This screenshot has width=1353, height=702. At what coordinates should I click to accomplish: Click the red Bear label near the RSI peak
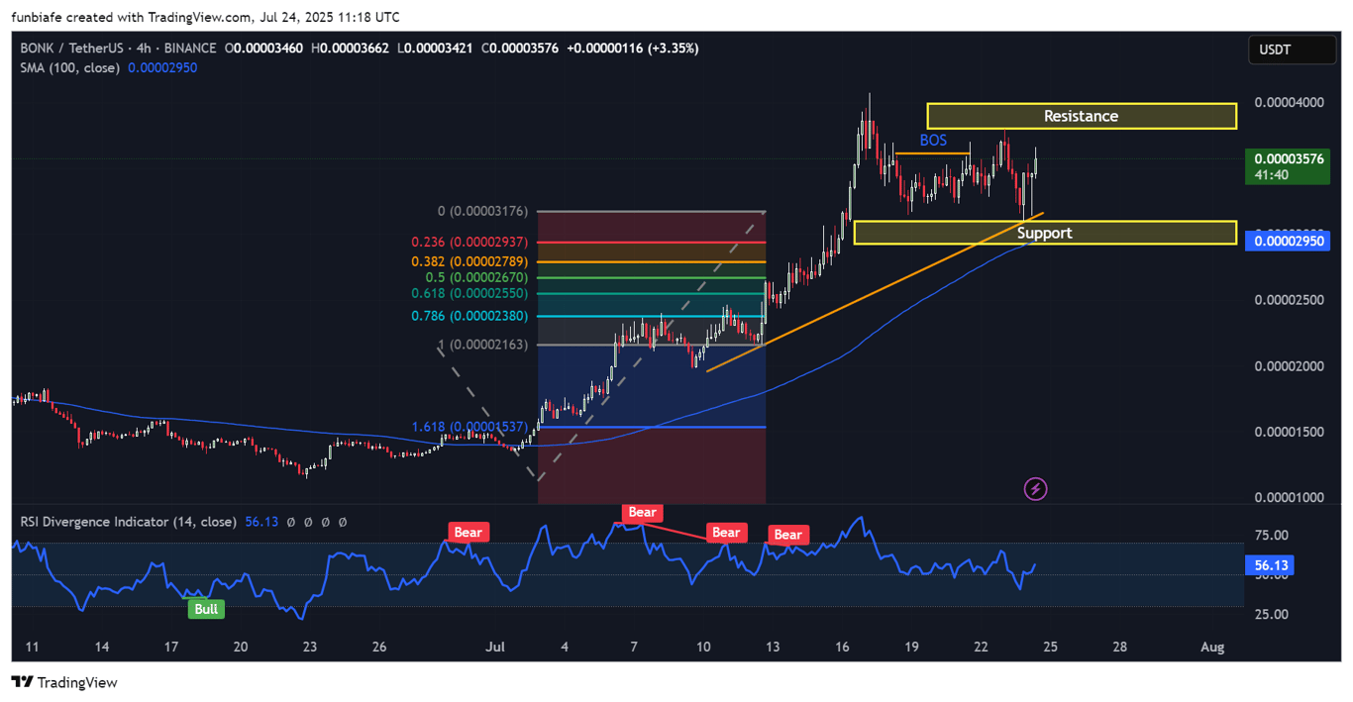(x=641, y=512)
